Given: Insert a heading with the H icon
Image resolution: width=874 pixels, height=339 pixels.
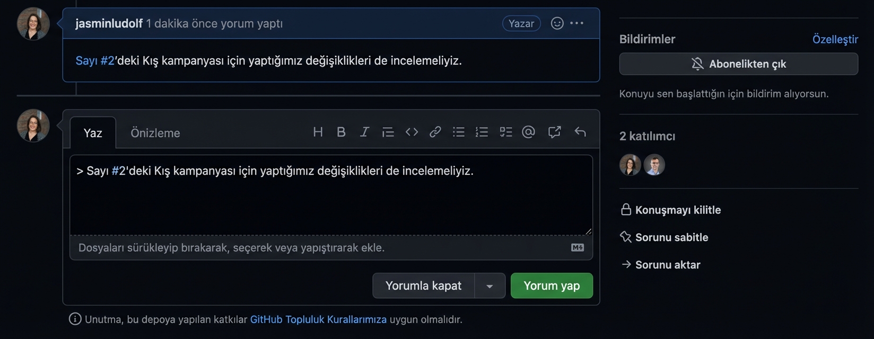Looking at the screenshot, I should pos(318,132).
